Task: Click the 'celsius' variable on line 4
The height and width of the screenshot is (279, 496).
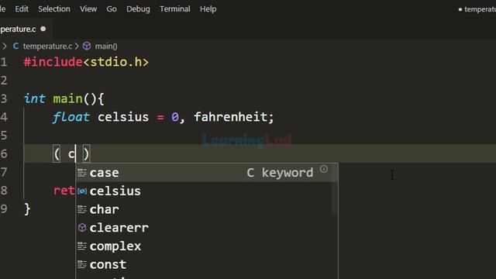Action: point(123,117)
